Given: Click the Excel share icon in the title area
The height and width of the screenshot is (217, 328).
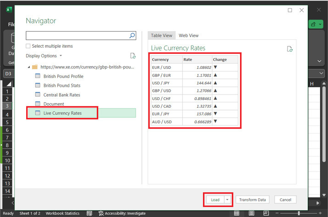Looking at the screenshot, I should click(x=313, y=24).
